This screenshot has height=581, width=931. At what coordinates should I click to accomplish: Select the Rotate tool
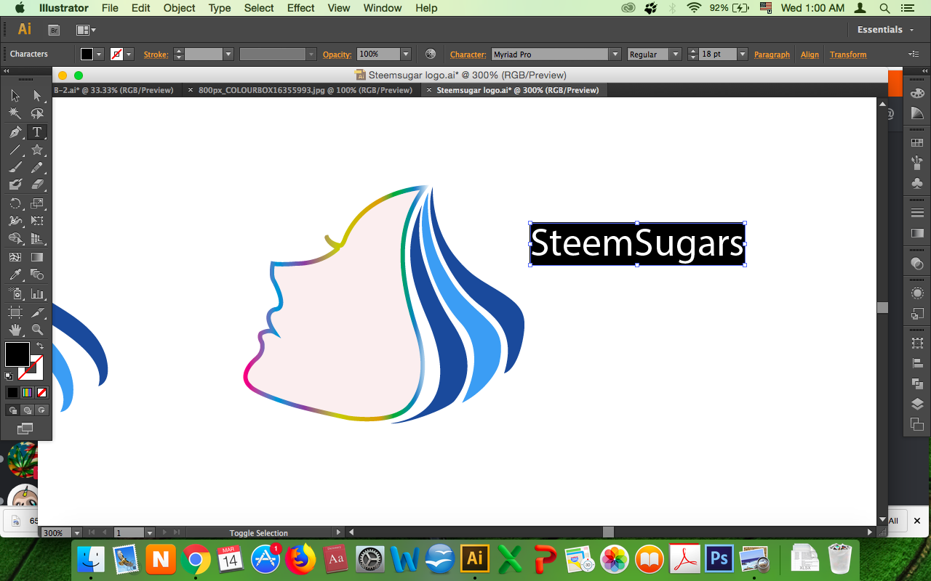click(x=15, y=203)
